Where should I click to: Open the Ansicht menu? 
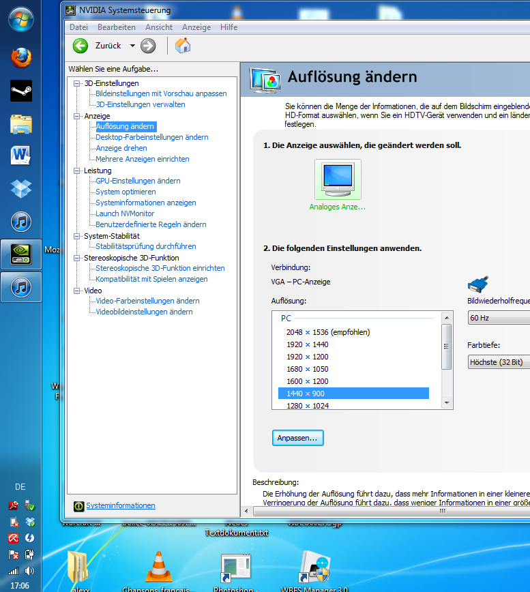159,27
